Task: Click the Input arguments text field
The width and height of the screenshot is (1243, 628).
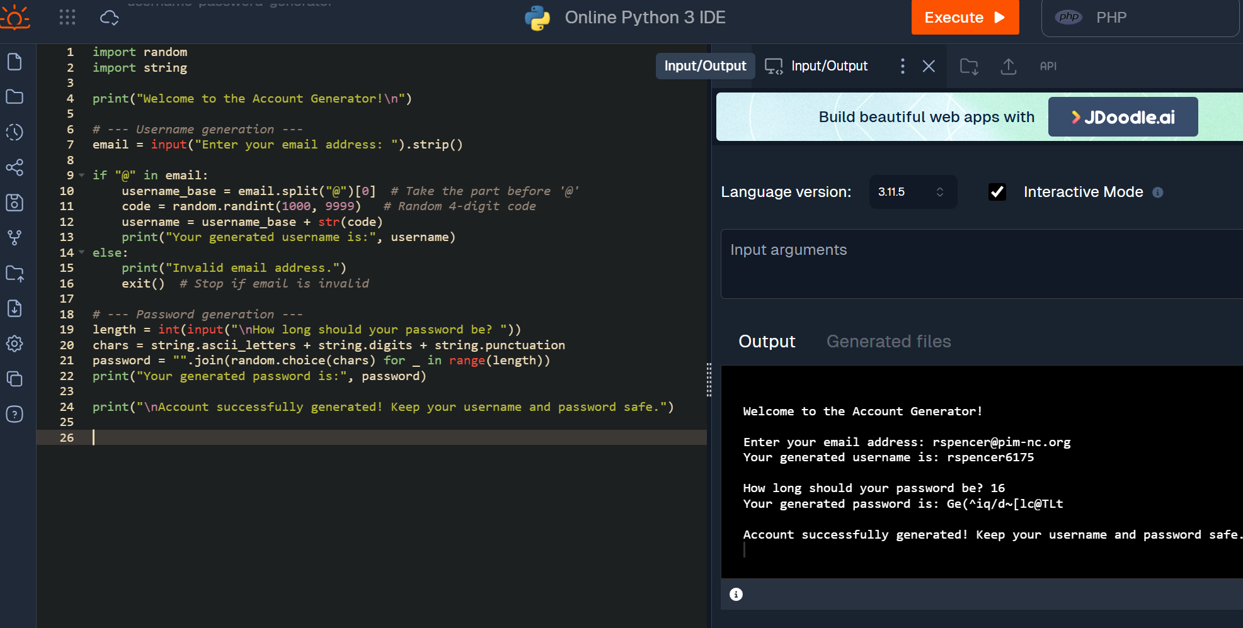Action: [982, 264]
